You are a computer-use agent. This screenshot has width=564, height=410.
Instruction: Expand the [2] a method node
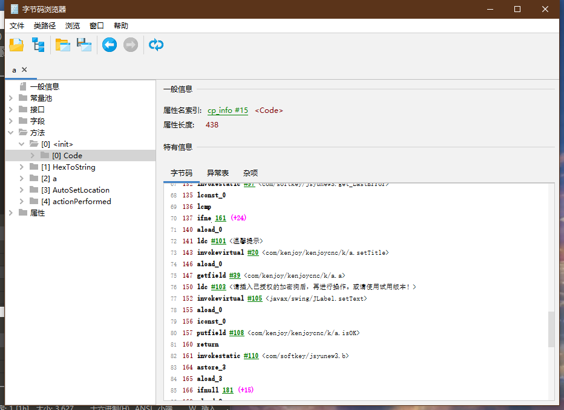tap(22, 179)
